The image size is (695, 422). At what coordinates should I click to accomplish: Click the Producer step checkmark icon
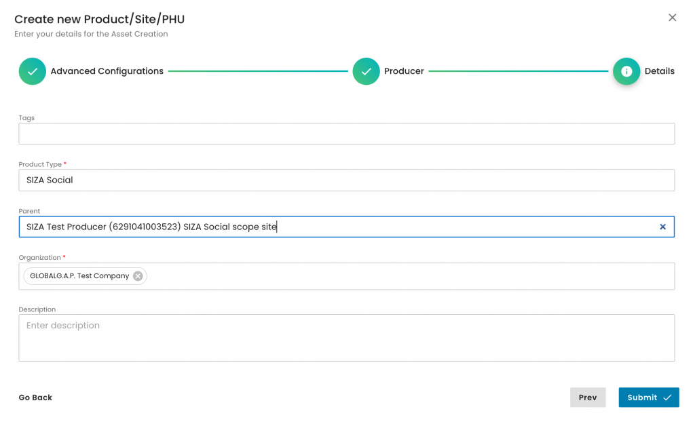click(x=366, y=71)
